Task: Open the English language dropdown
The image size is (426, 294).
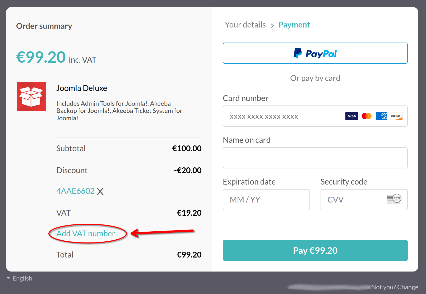Action: [19, 278]
